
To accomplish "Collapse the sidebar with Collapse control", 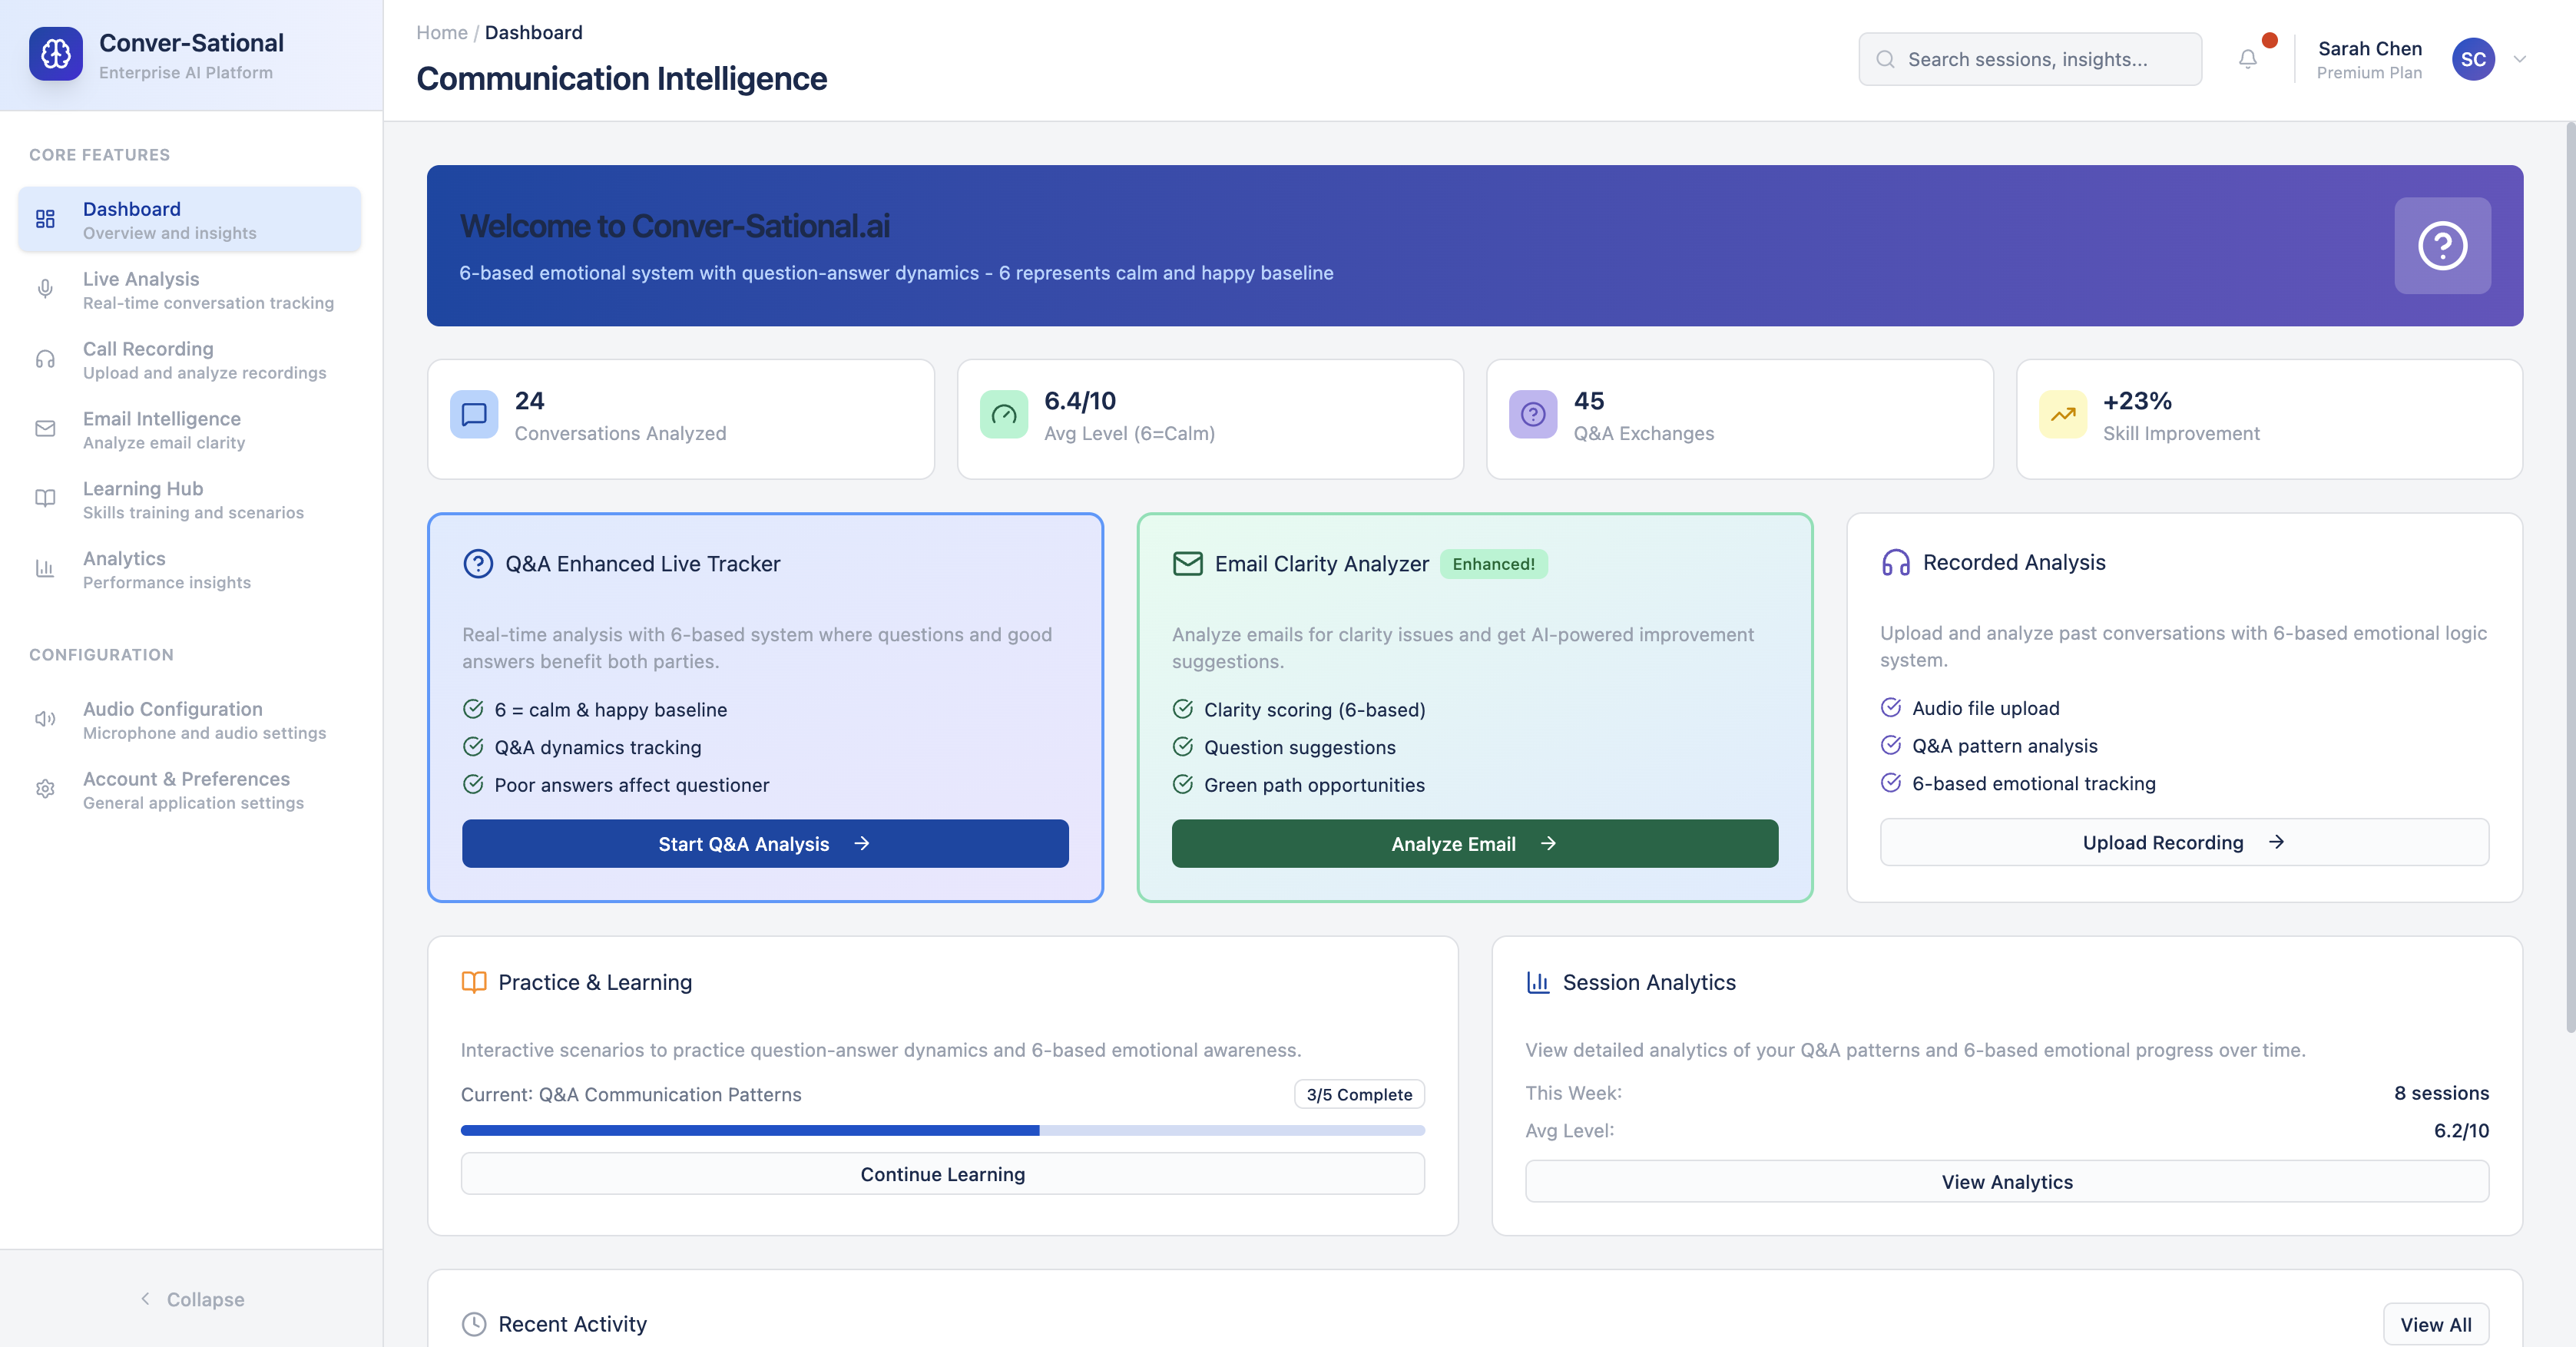I will click(x=192, y=1299).
